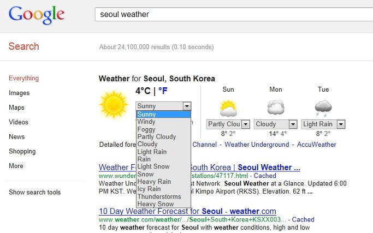Screen dimensions: 373x233
Task: Choose Heavy Rain from the list
Action: pyautogui.click(x=163, y=181)
